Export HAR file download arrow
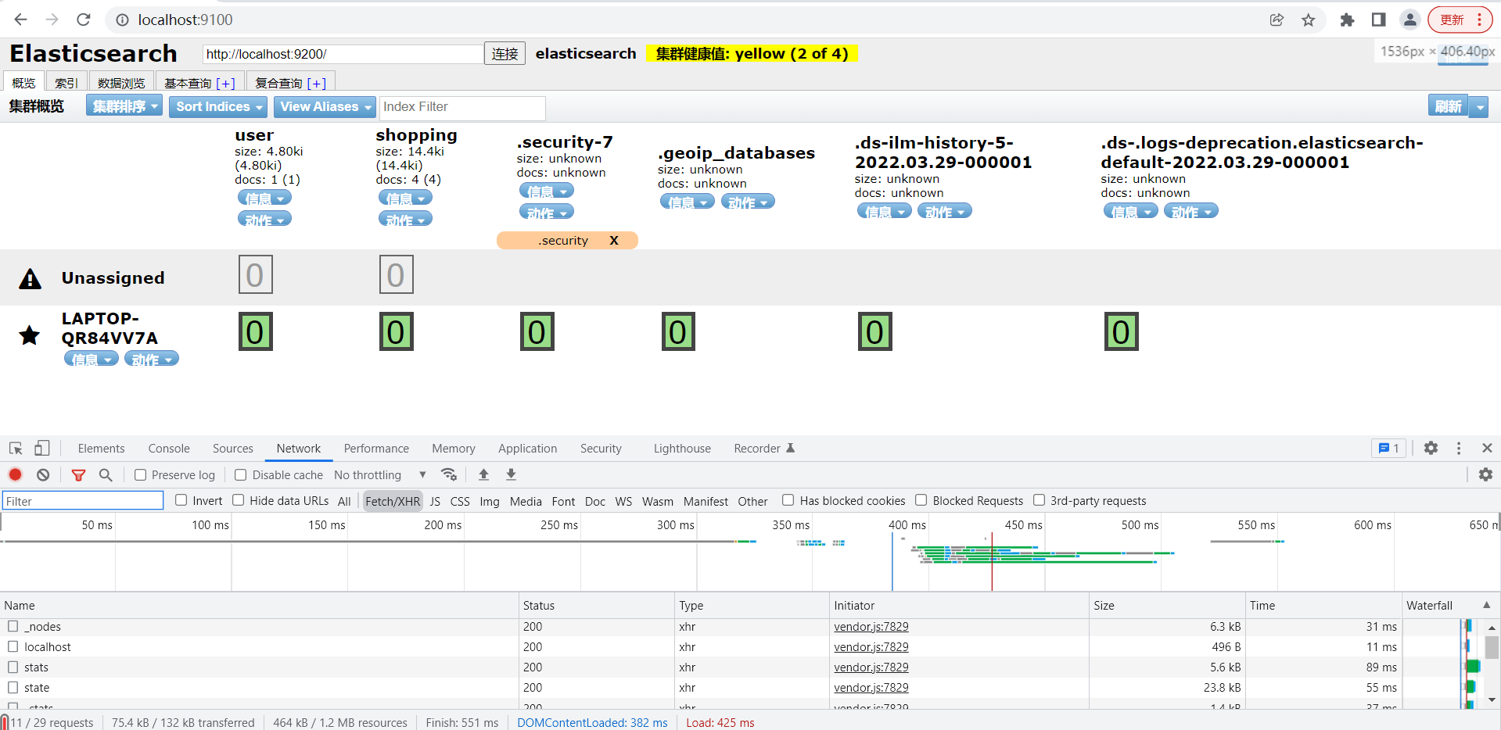This screenshot has height=730, width=1501. [511, 474]
